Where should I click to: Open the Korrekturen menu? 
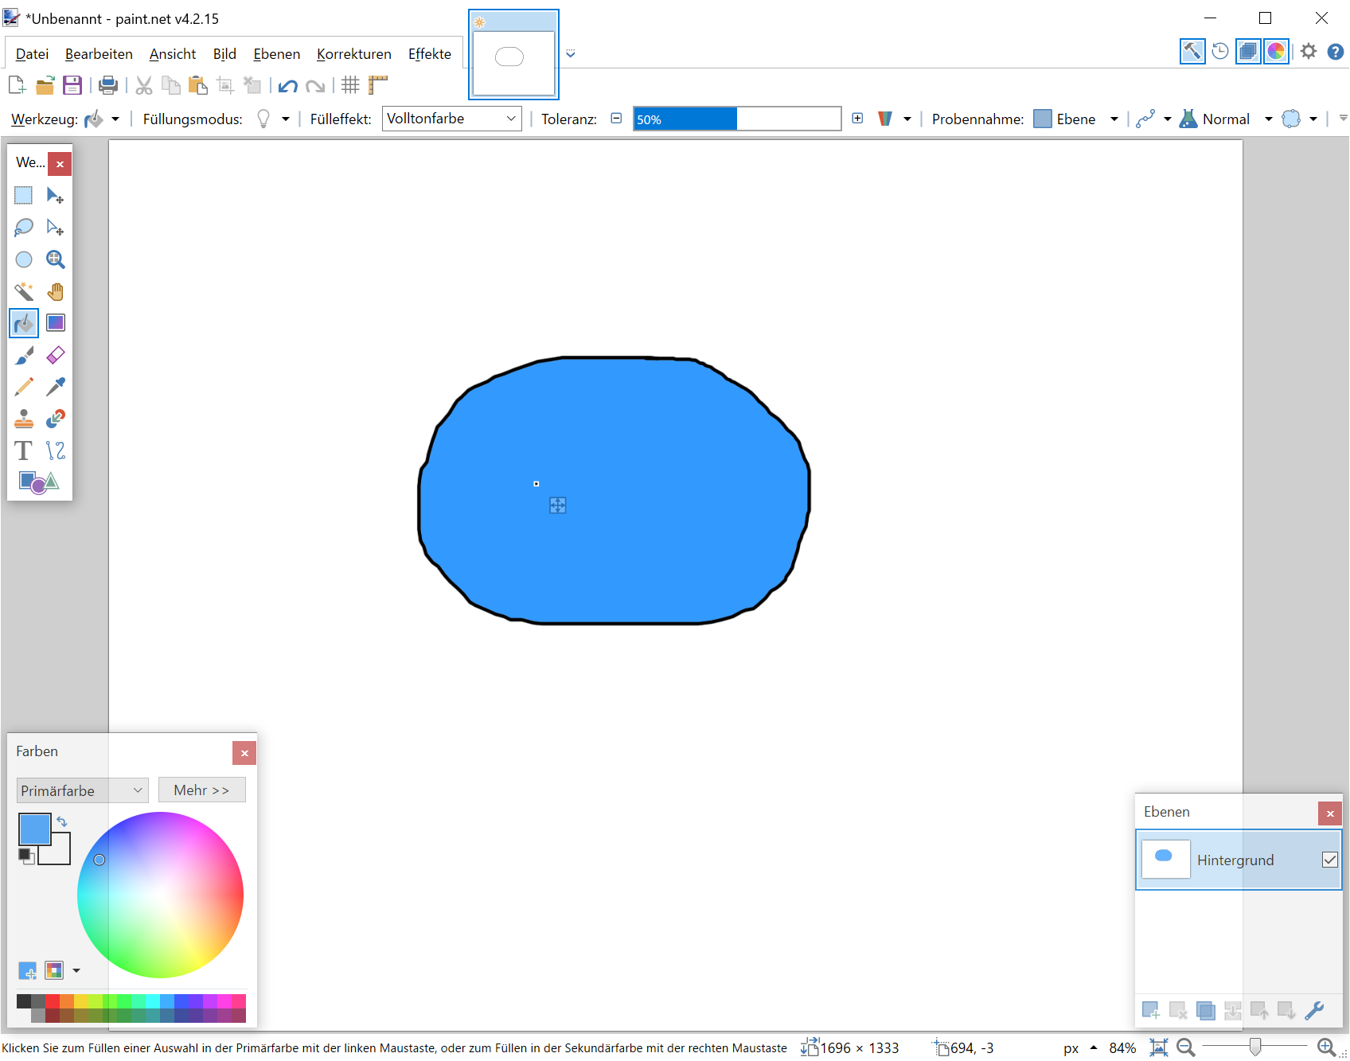(x=353, y=54)
